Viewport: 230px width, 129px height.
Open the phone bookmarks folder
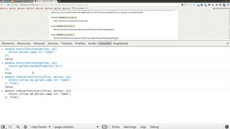pos(49,8)
